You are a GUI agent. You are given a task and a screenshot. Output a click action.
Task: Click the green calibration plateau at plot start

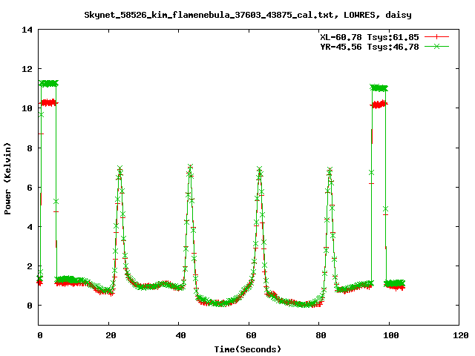click(48, 84)
